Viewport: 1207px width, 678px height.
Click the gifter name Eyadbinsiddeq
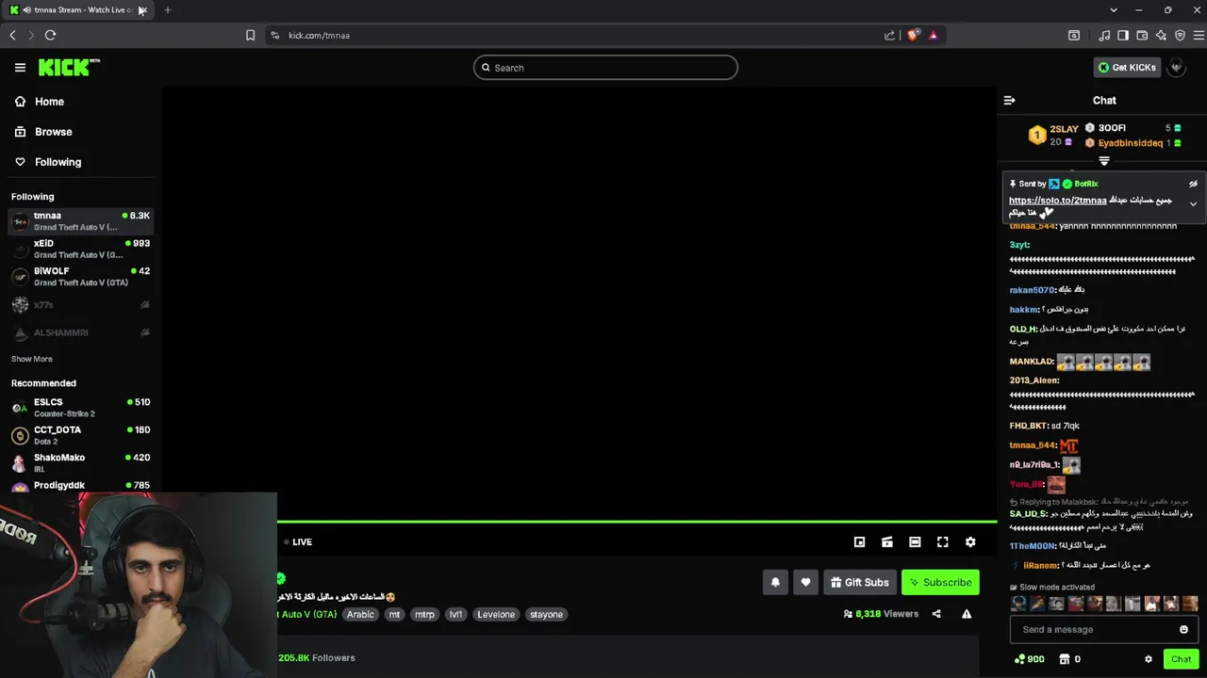1130,143
